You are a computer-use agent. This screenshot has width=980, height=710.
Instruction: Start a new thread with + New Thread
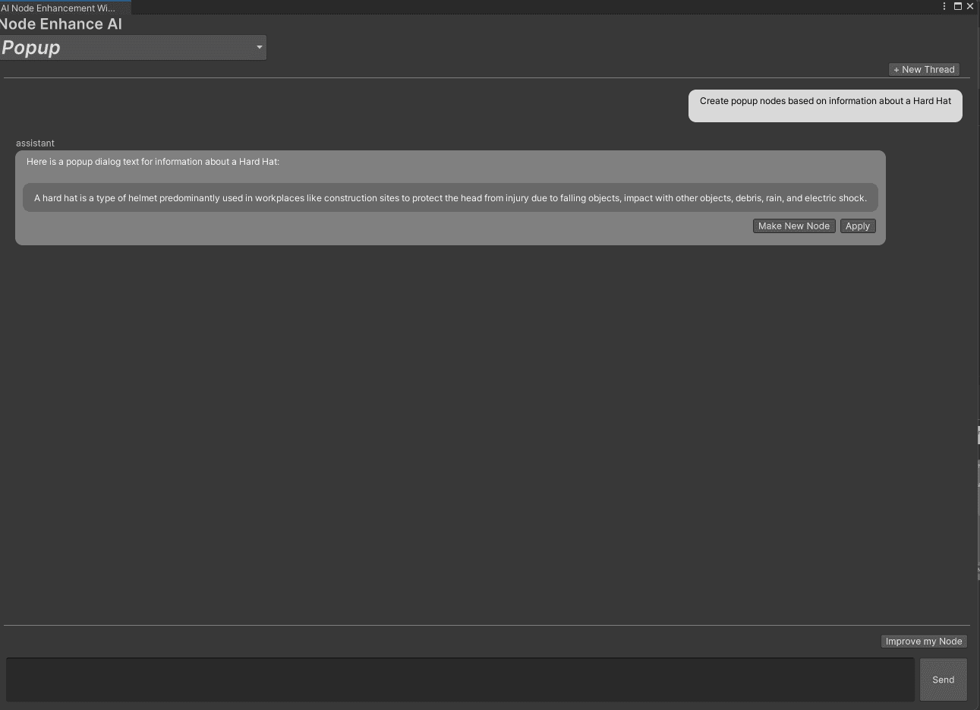[924, 69]
